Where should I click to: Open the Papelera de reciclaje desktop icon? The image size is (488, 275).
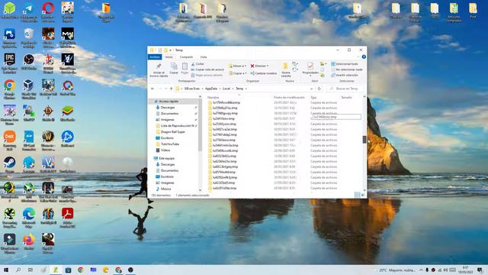[x=29, y=37]
